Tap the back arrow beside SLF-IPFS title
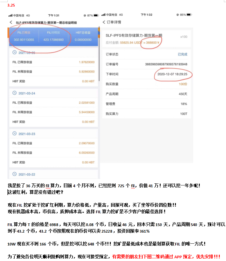Image resolution: width=226 pixels, height=261 pixels. (11, 22)
